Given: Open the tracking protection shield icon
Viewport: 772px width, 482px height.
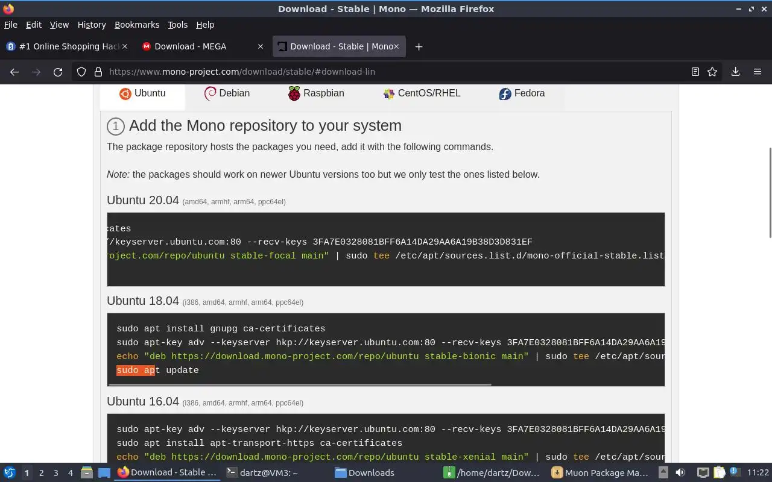Looking at the screenshot, I should click(x=81, y=72).
